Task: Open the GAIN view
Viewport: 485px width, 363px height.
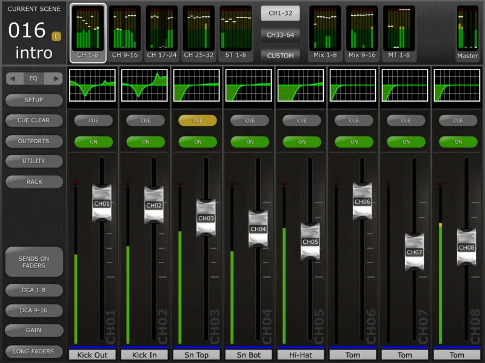Action: pos(34,330)
